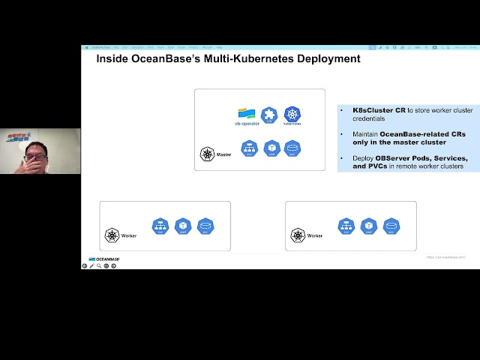The width and height of the screenshot is (480, 360).
Task: Click the Master Kubernetes outline logo
Action: coord(207,154)
